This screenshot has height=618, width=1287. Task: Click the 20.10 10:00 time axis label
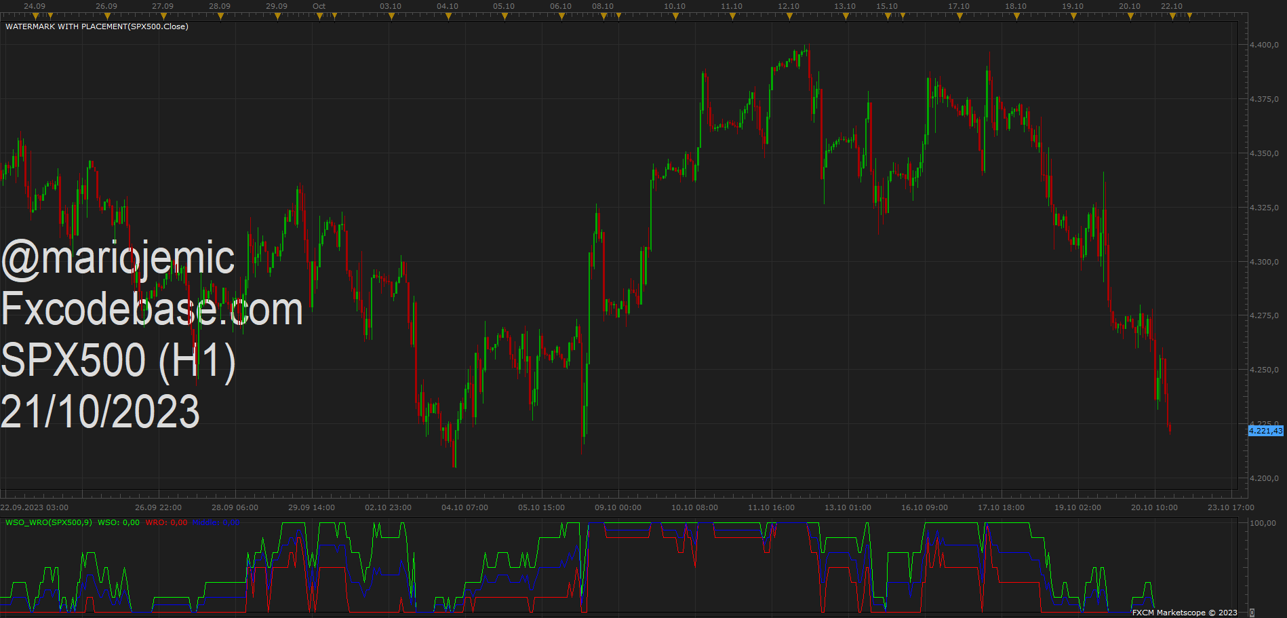1154,507
